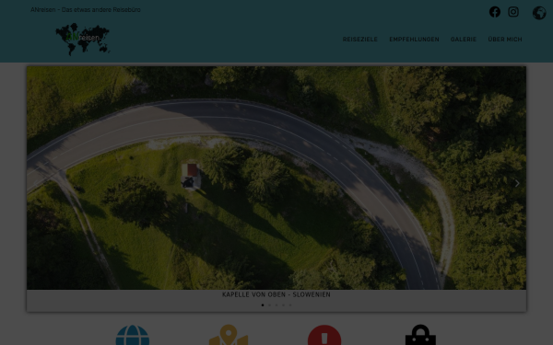The height and width of the screenshot is (345, 553).
Task: Click the globe language icon in header
Action: tap(539, 13)
